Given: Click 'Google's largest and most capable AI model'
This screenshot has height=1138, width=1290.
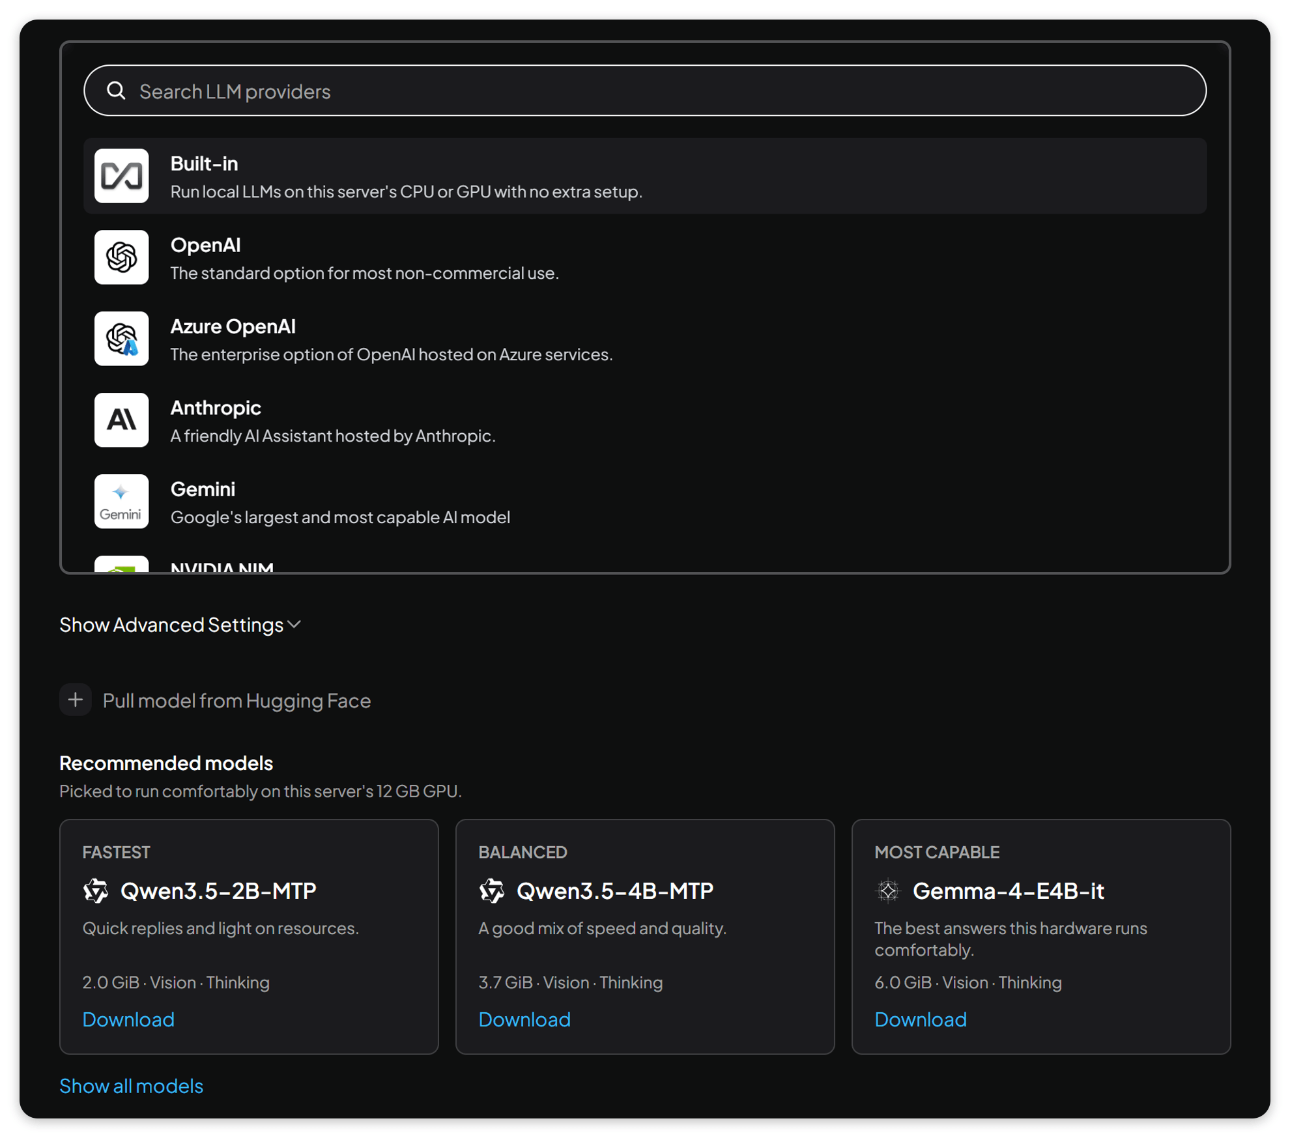Looking at the screenshot, I should coord(340,517).
